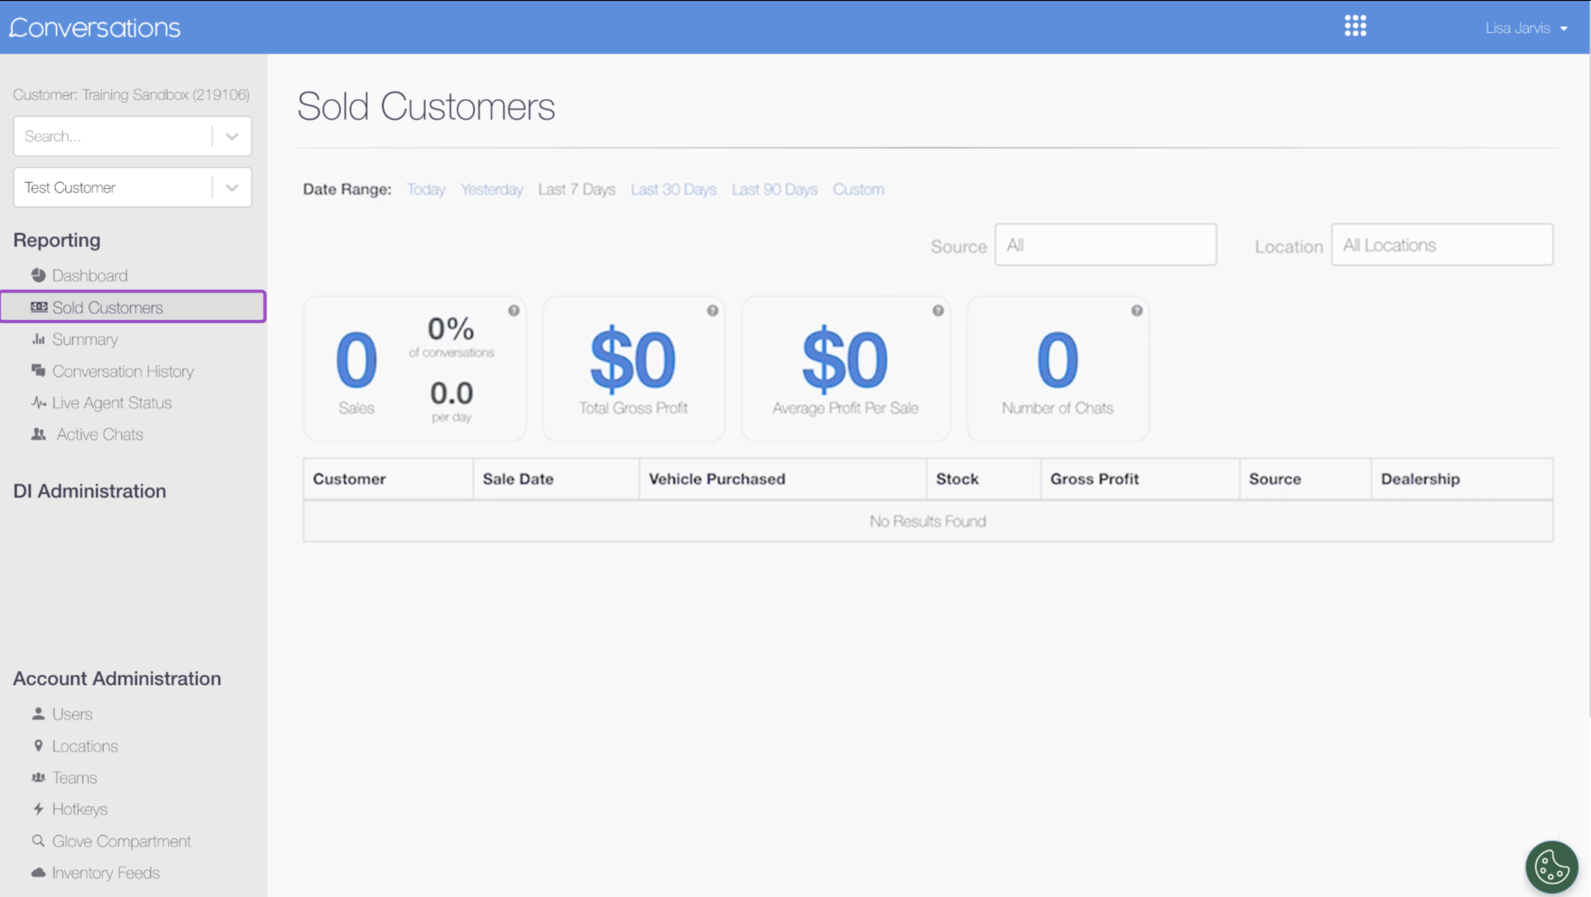Image resolution: width=1591 pixels, height=897 pixels.
Task: Click the "Reporting" section heading
Action: click(57, 240)
